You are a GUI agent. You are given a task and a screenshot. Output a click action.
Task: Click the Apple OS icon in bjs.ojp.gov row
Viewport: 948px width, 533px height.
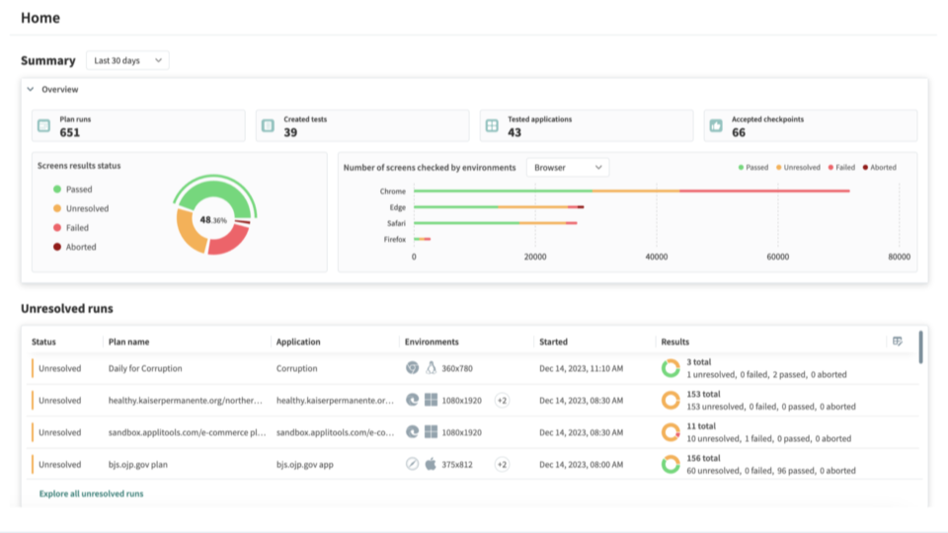click(x=431, y=464)
